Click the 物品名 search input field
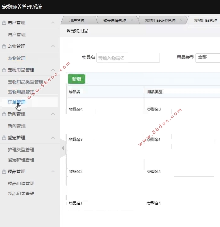220x227 pixels. tap(128, 58)
